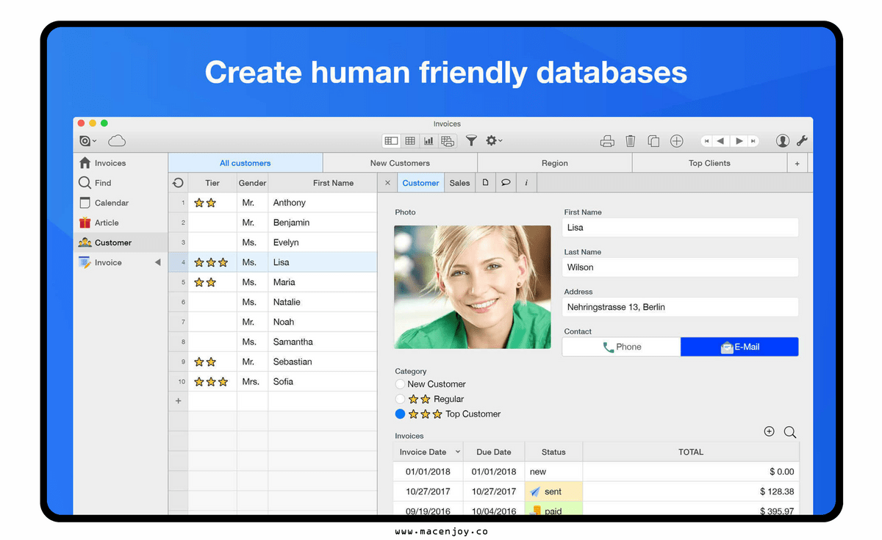Select the New Customer radio button

click(400, 384)
